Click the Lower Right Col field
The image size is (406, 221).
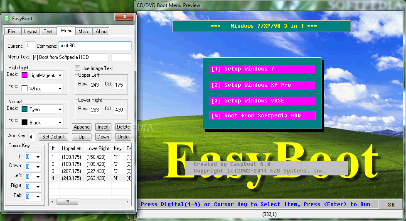119,109
